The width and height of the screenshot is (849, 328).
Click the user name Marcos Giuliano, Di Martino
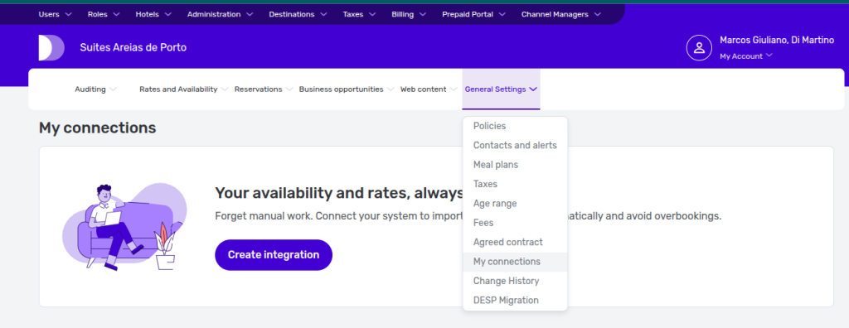click(x=777, y=41)
